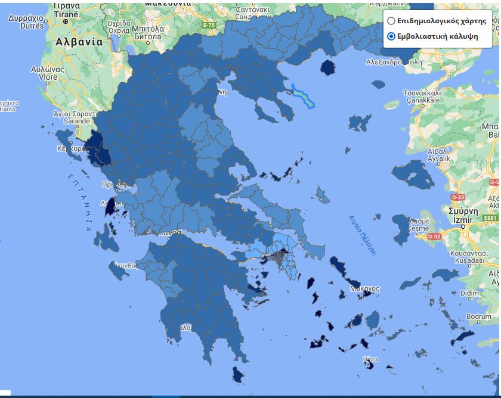Image resolution: width=501 pixels, height=398 pixels.
Task: Select the Skyros island region
Action: click(x=323, y=196)
